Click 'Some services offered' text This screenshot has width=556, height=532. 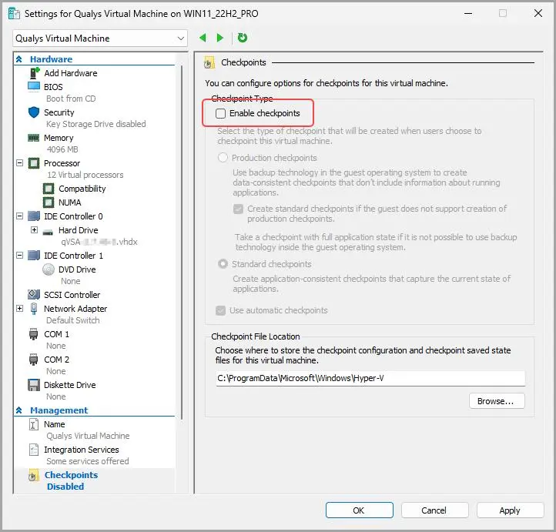pos(88,461)
